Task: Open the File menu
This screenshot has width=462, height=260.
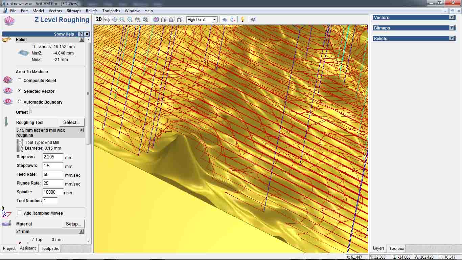Action: [13, 11]
